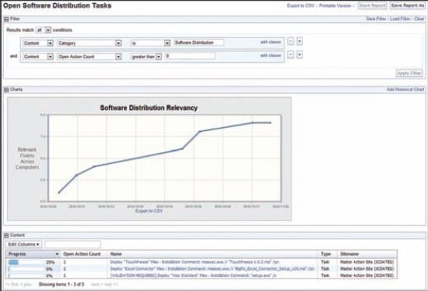Click the Save Filter link
The width and height of the screenshot is (428, 291).
point(375,19)
